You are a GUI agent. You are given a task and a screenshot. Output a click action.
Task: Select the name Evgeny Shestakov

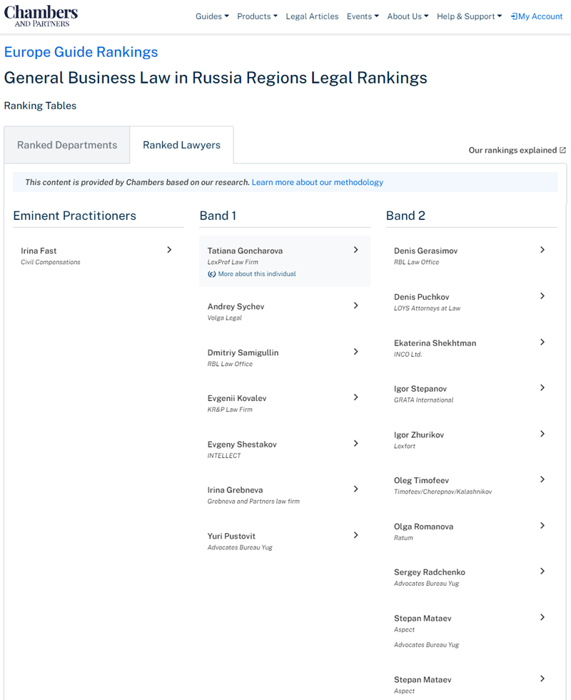pos(242,445)
